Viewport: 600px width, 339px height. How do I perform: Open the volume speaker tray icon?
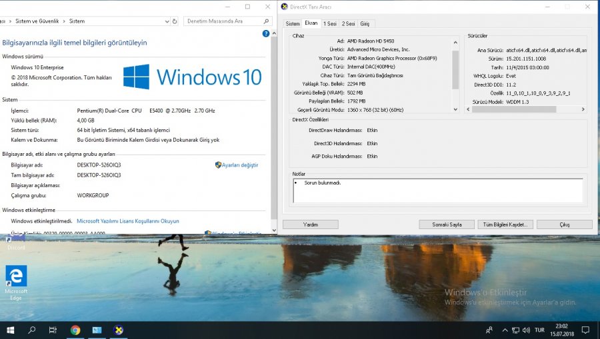pyautogui.click(x=526, y=330)
